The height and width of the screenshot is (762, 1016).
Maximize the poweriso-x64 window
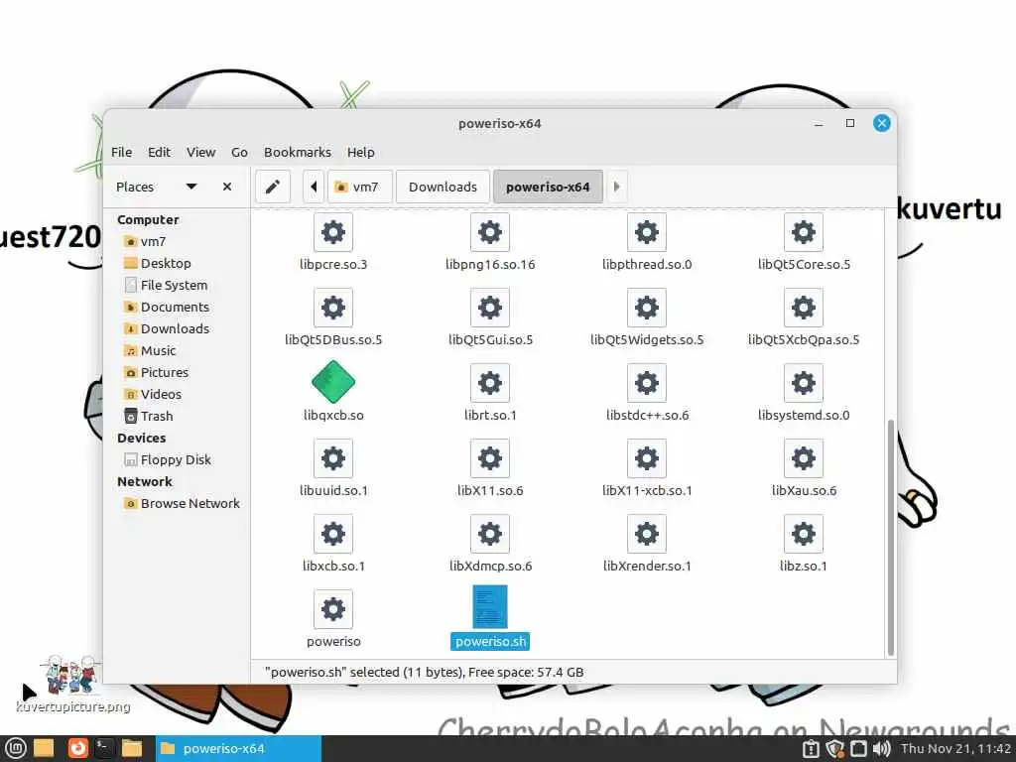(850, 123)
